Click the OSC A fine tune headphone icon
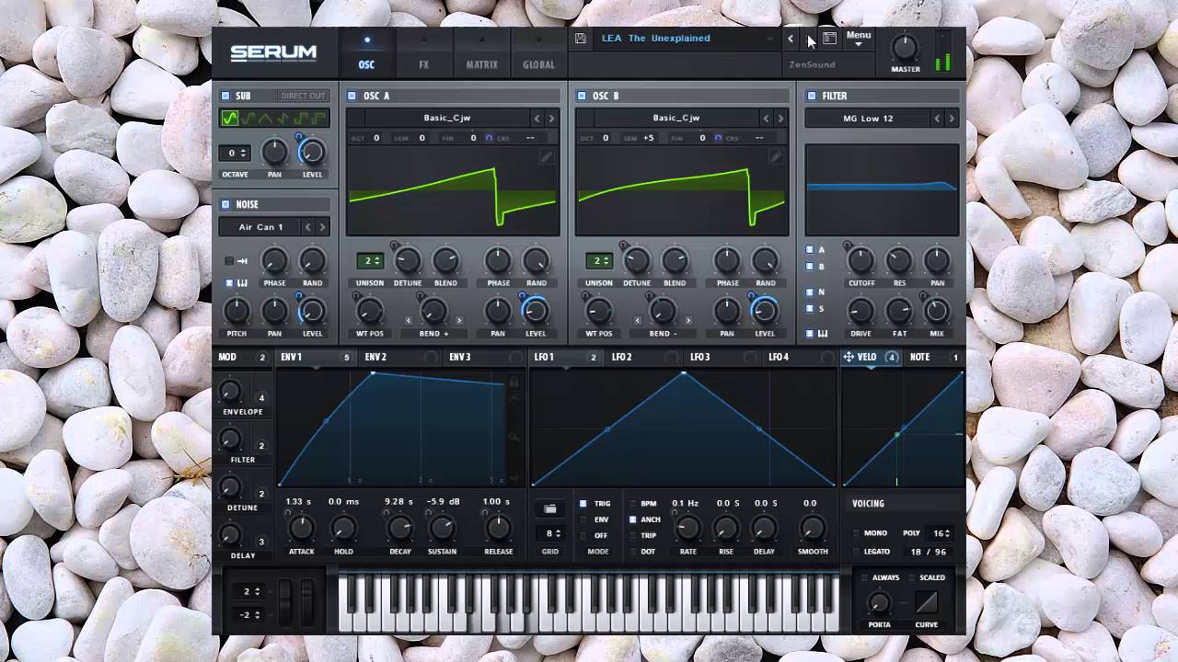Screen dimensions: 1178x662 click(489, 138)
